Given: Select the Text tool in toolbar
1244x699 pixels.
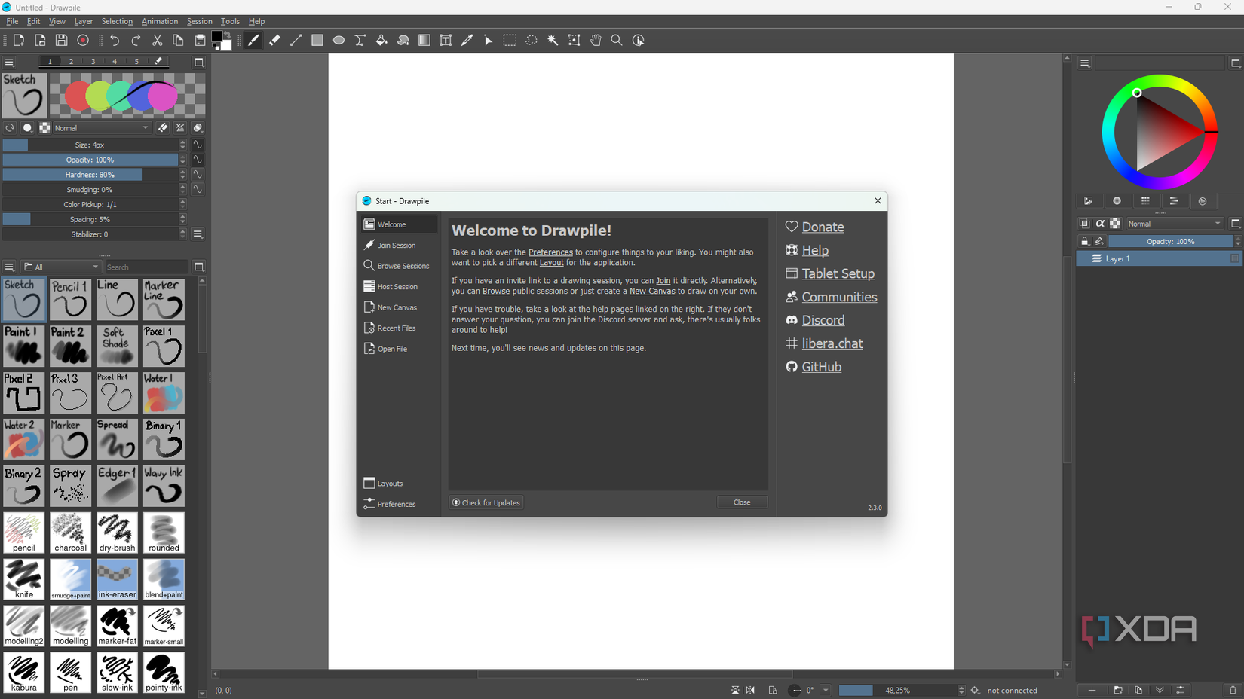Looking at the screenshot, I should point(446,41).
